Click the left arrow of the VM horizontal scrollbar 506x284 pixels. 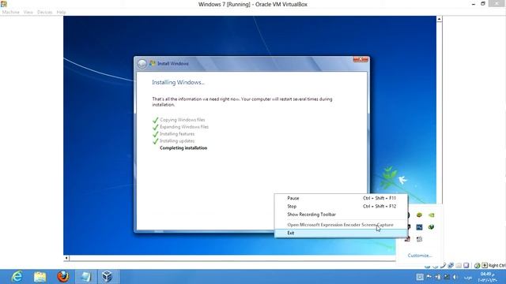click(66, 258)
